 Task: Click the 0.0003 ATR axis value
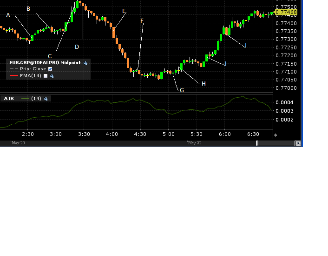(284, 111)
